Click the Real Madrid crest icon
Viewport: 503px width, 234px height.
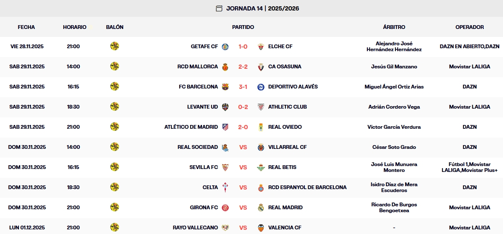pos(261,208)
